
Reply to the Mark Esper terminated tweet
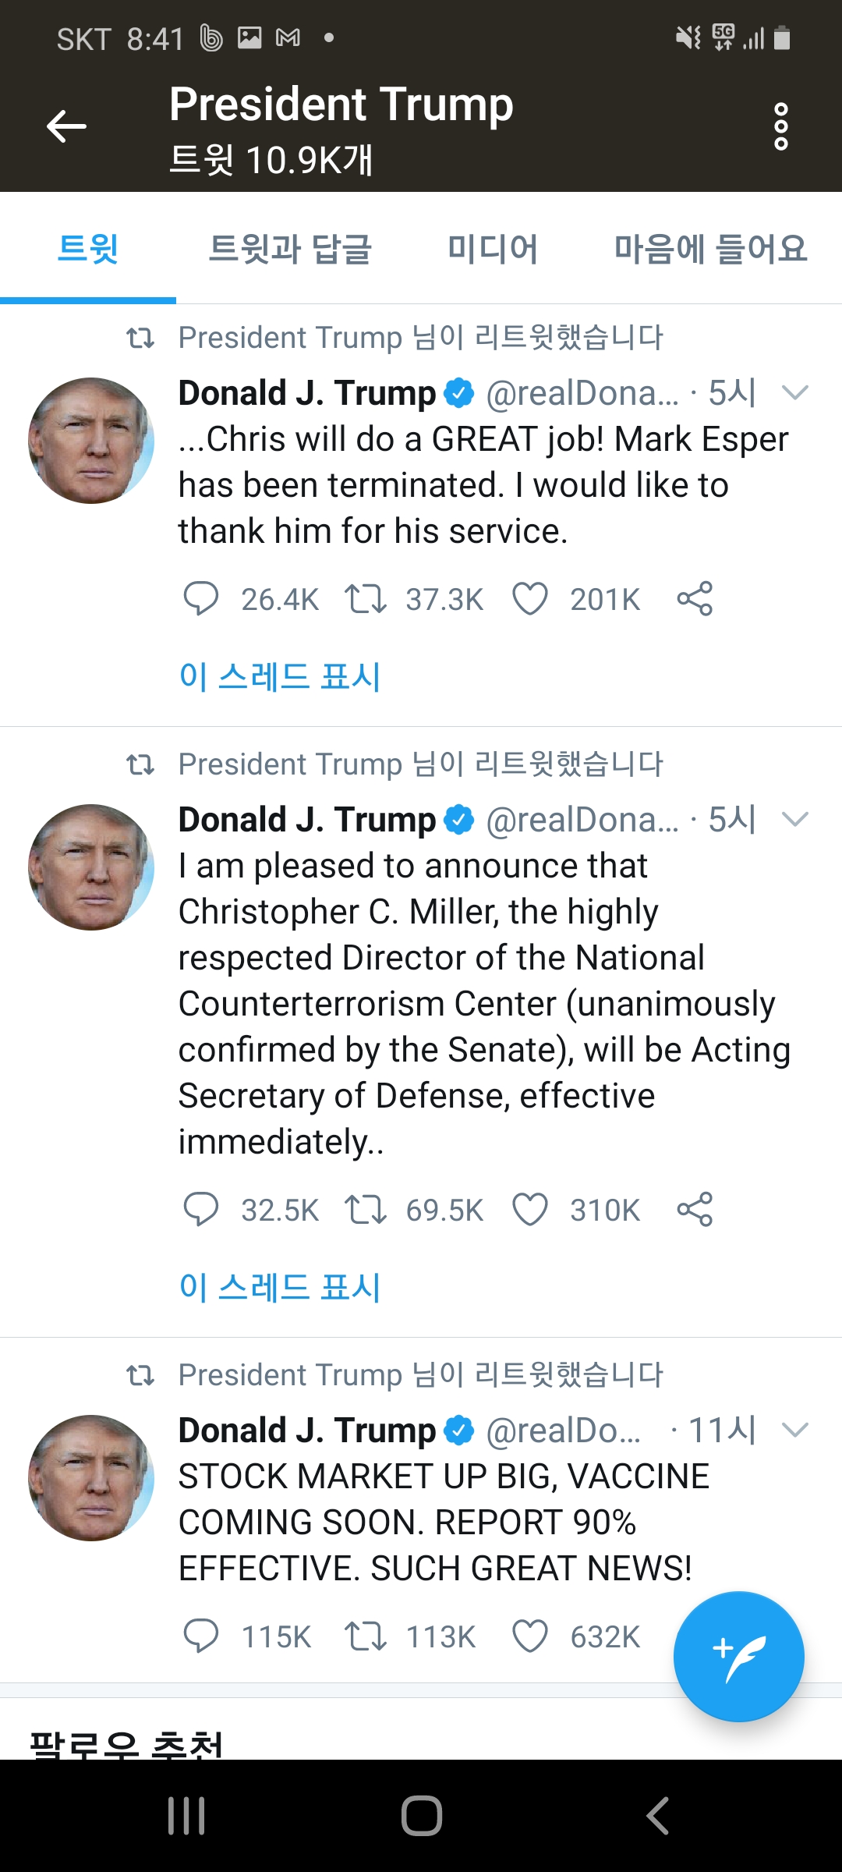click(x=200, y=599)
